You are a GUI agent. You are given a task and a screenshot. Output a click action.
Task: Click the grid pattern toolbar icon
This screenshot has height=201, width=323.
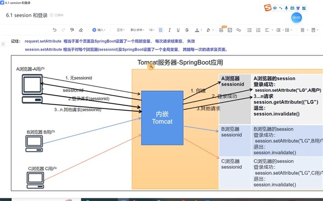pos(303,30)
